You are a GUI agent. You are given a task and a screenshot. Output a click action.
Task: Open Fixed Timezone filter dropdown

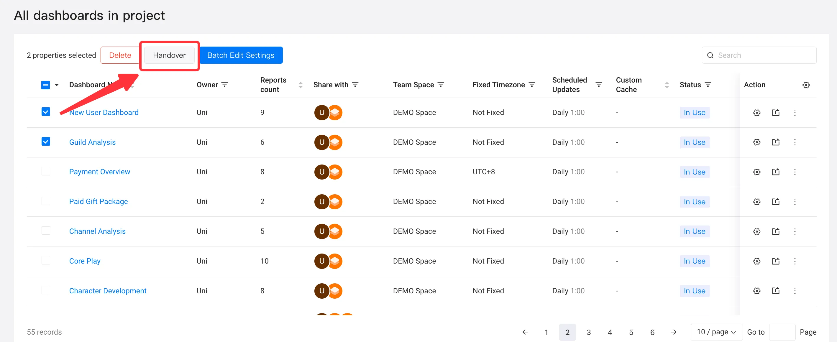point(531,85)
